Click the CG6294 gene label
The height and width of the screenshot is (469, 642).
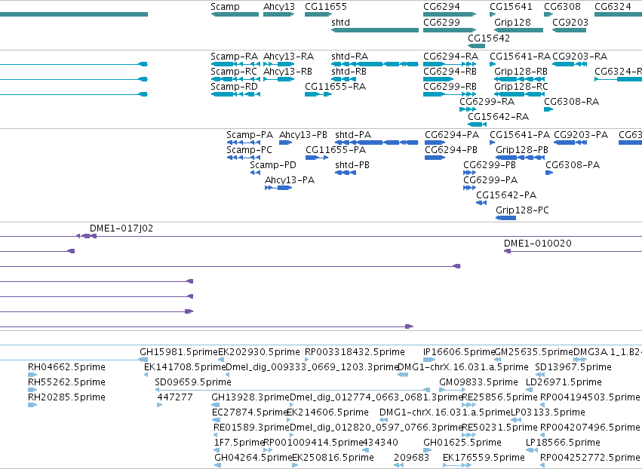tap(441, 7)
